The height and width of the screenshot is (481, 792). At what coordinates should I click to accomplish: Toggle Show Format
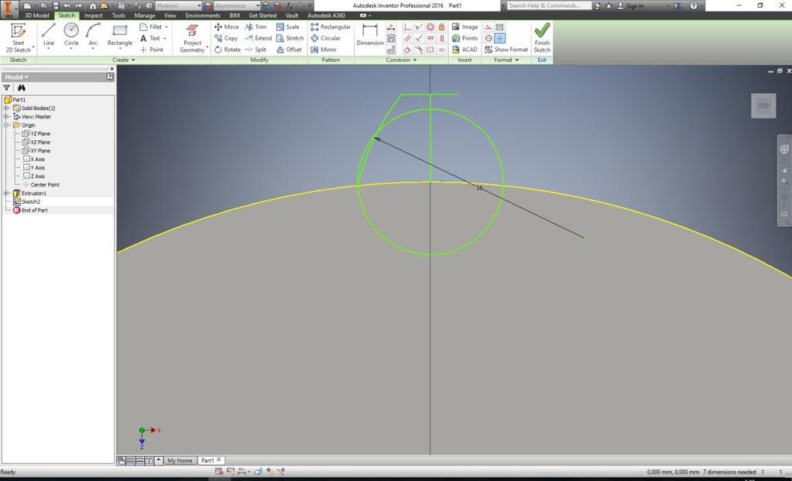[506, 50]
